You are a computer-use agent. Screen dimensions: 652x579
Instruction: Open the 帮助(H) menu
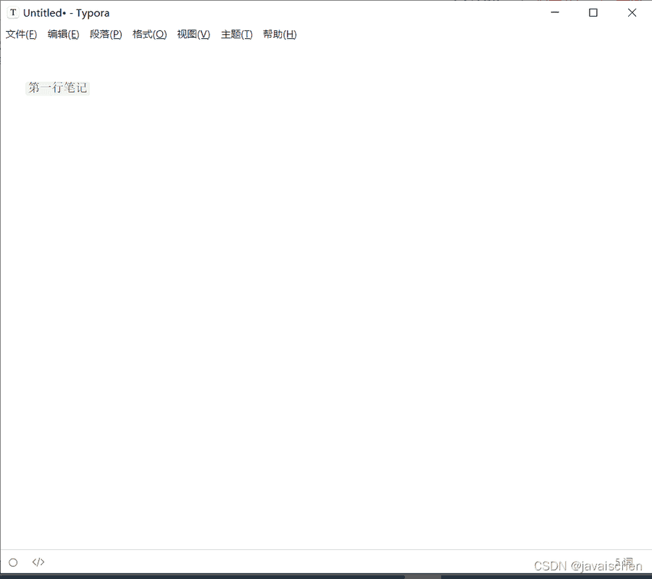(x=280, y=35)
